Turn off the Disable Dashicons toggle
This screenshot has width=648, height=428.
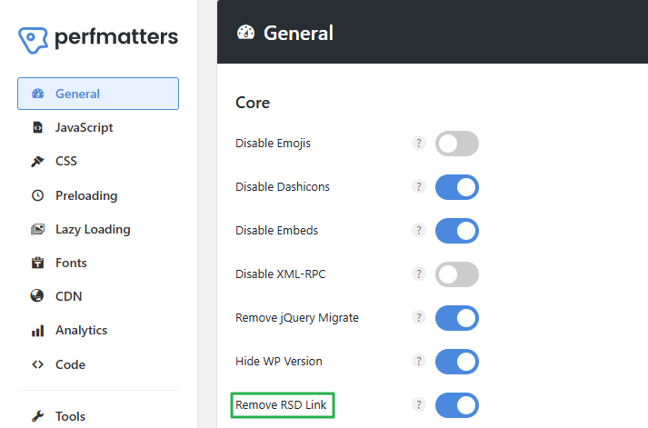[456, 187]
